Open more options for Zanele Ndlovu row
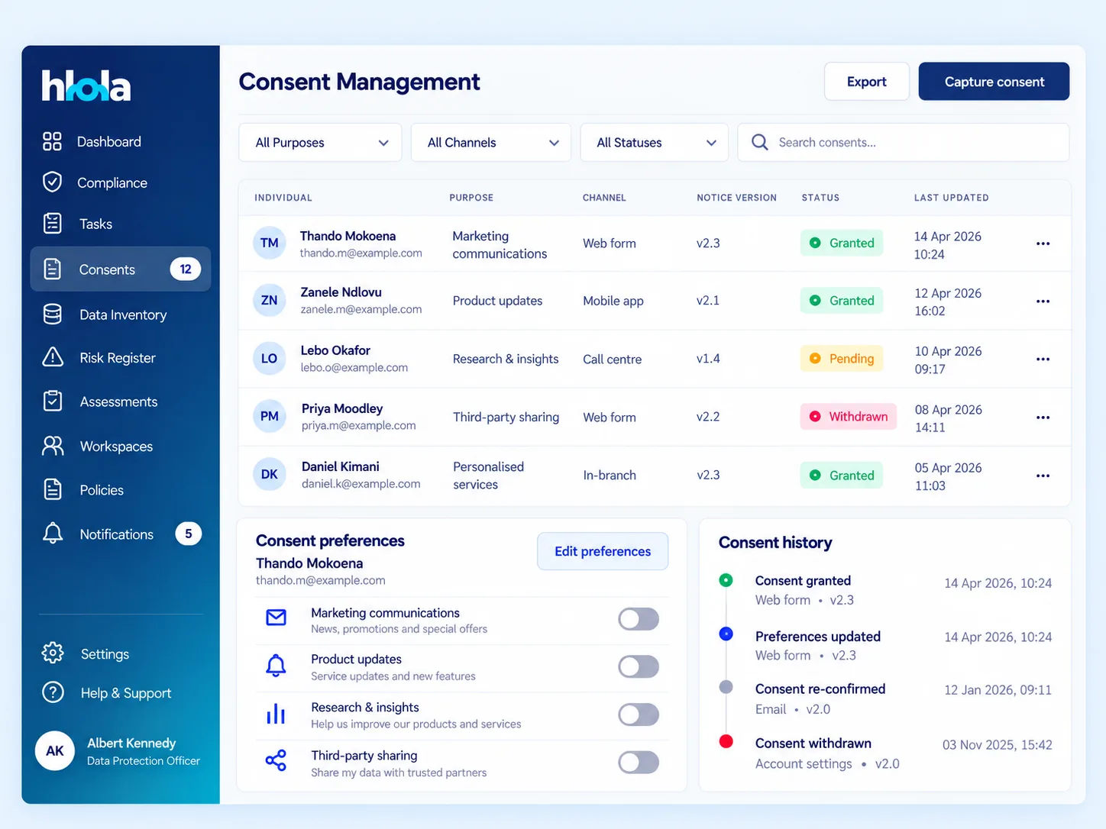 click(1043, 301)
